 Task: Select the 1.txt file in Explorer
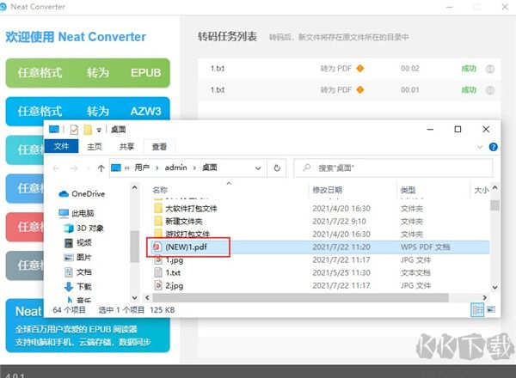pos(173,273)
